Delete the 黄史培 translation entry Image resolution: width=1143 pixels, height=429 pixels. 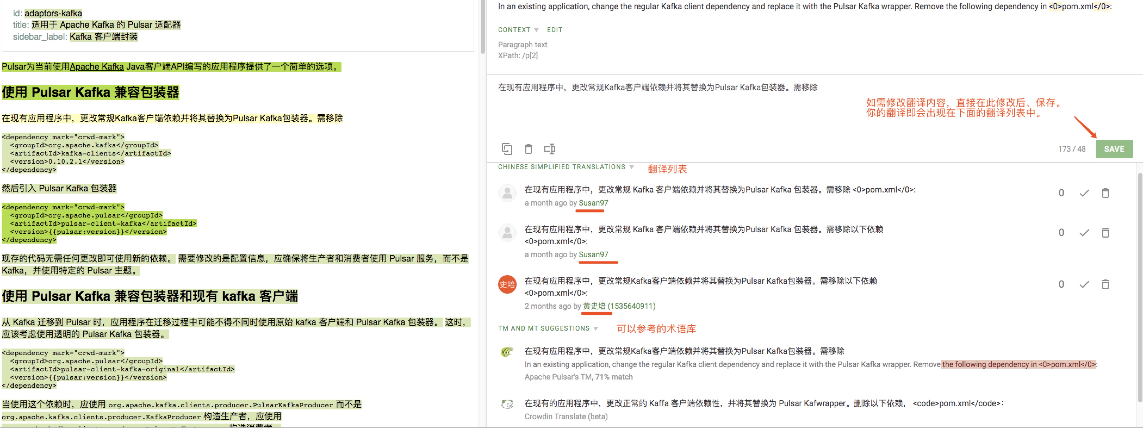[1105, 284]
